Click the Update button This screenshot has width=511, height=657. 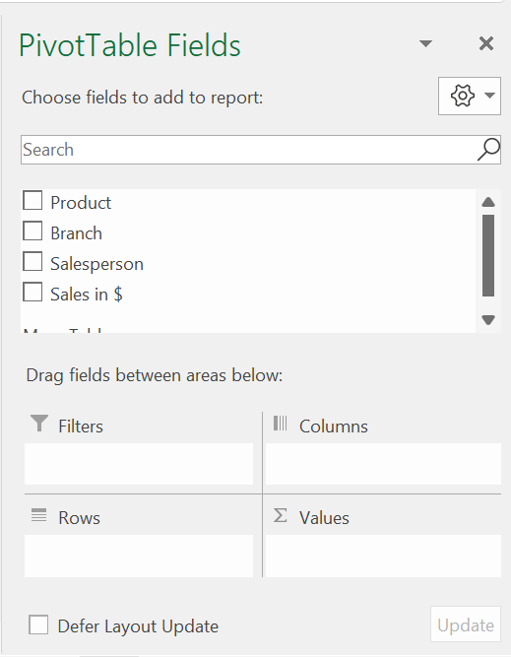coord(466,624)
